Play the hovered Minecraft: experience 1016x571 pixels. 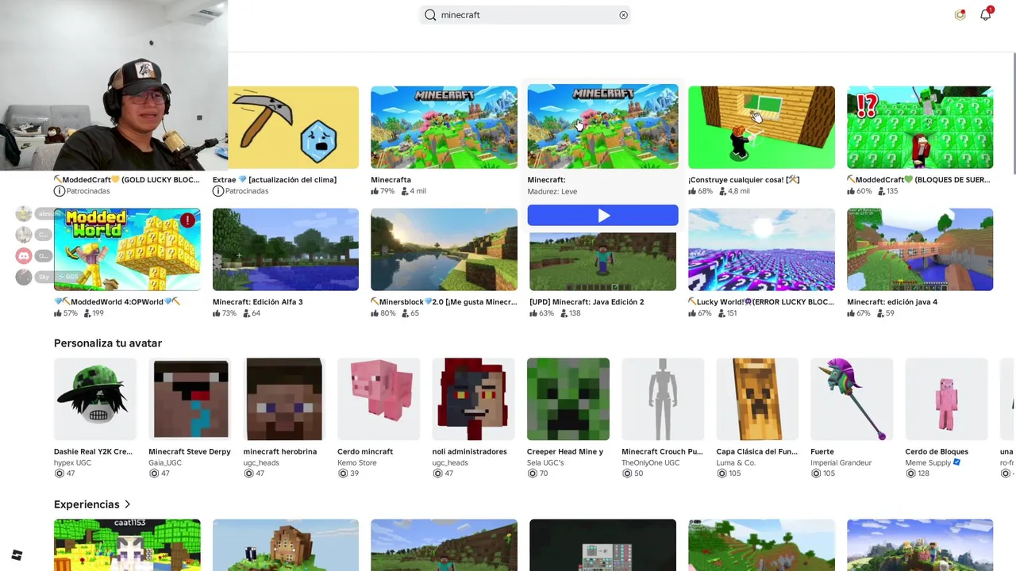[x=602, y=215]
